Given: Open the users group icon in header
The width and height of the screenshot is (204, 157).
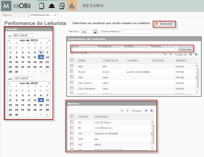Looking at the screenshot, I should [x=52, y=6].
